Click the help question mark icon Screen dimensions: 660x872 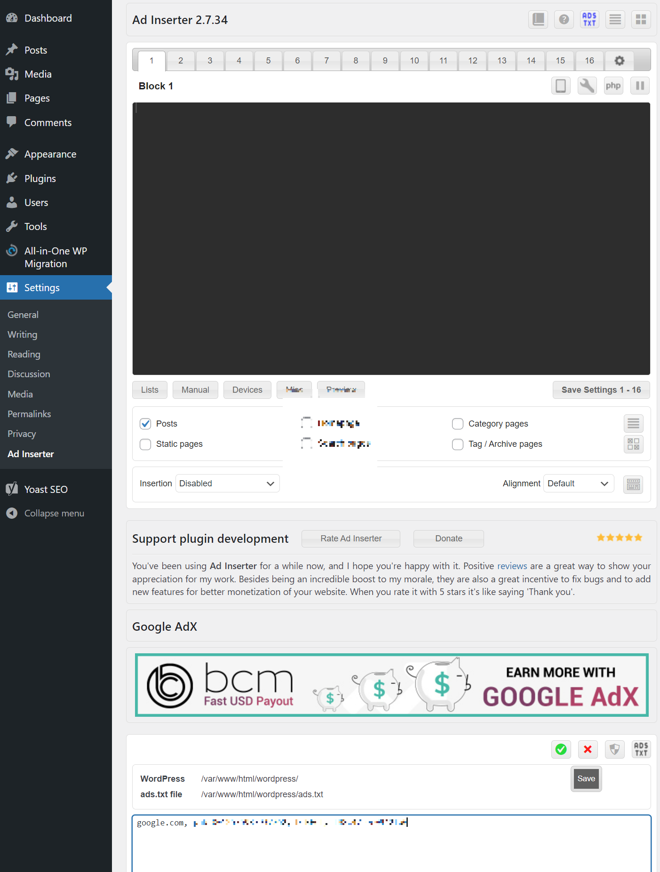click(564, 20)
